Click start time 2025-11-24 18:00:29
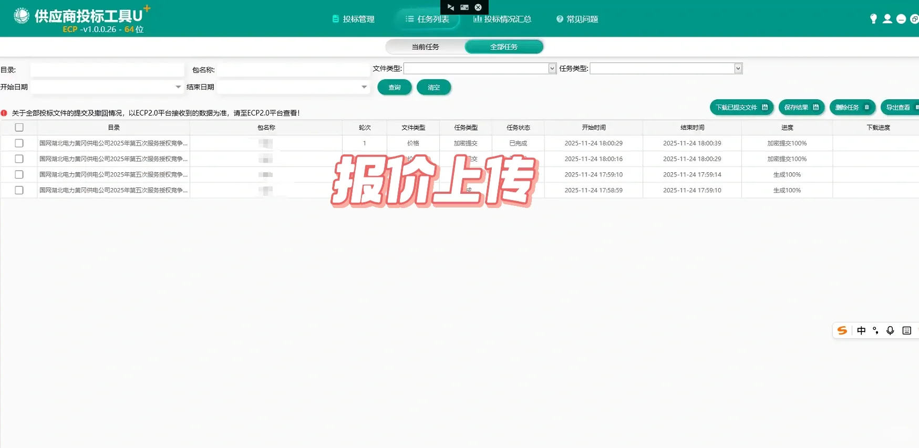This screenshot has height=448, width=919. [x=594, y=143]
